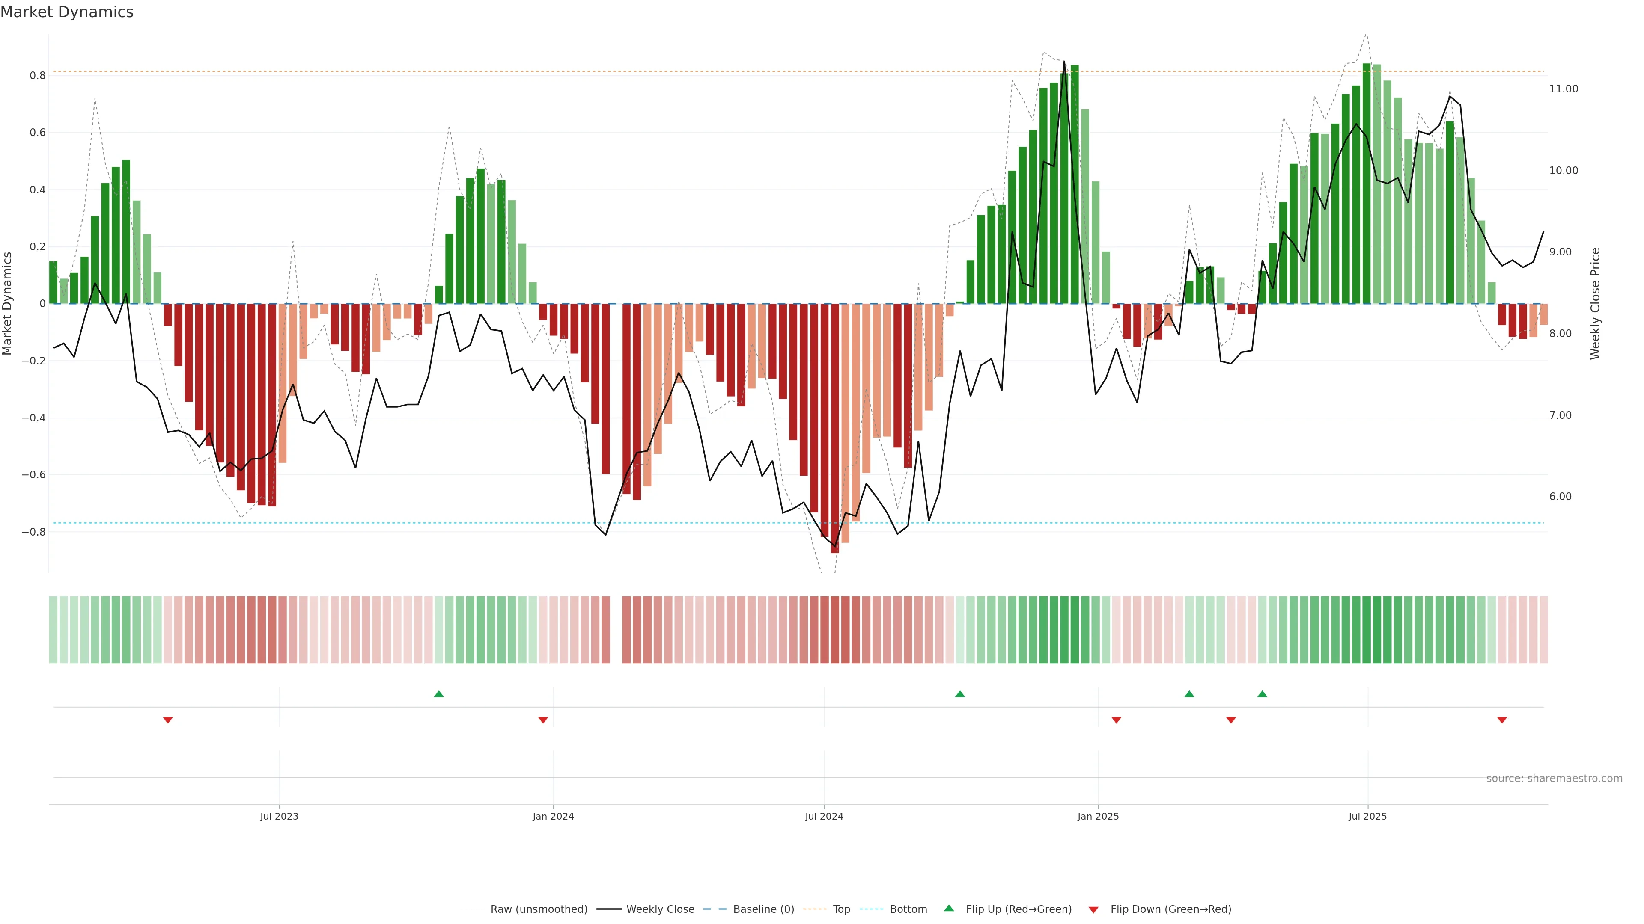Viewport: 1644px width, 924px height.
Task: Click the red triangle icon in the legend
Action: [1093, 909]
